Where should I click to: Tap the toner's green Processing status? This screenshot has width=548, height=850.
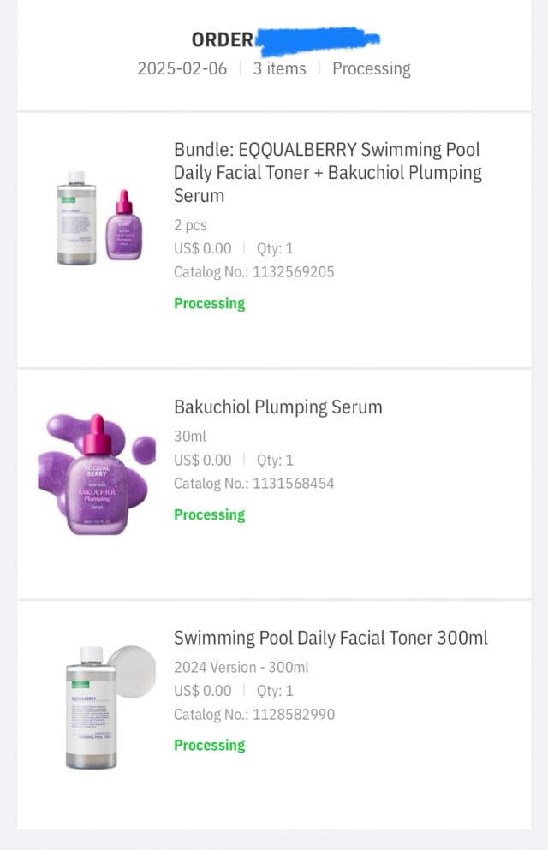pyautogui.click(x=209, y=745)
